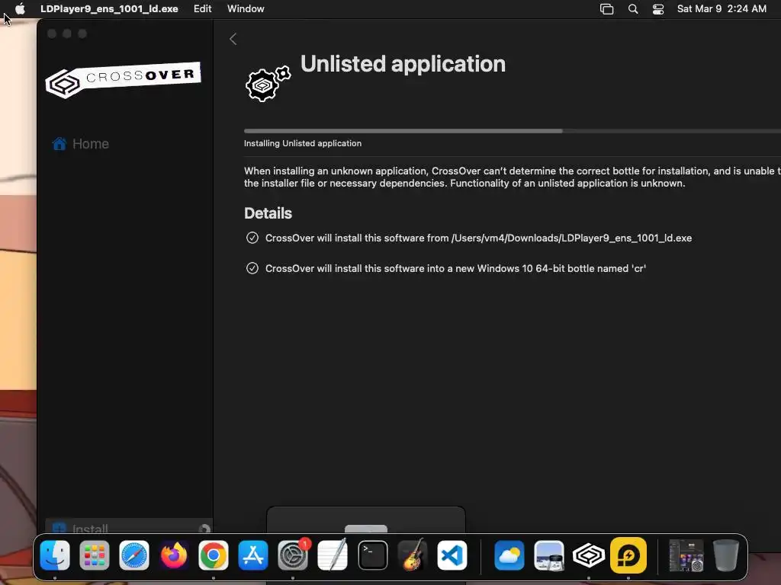Launch Google Chrome from the Dock

pos(214,555)
